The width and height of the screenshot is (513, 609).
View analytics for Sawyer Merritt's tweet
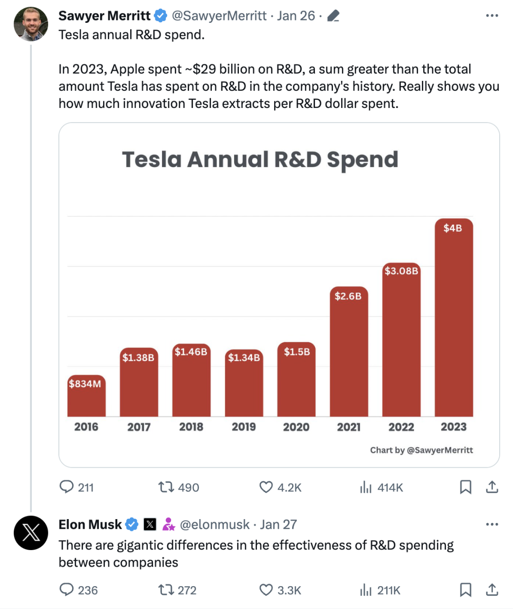[x=366, y=487]
